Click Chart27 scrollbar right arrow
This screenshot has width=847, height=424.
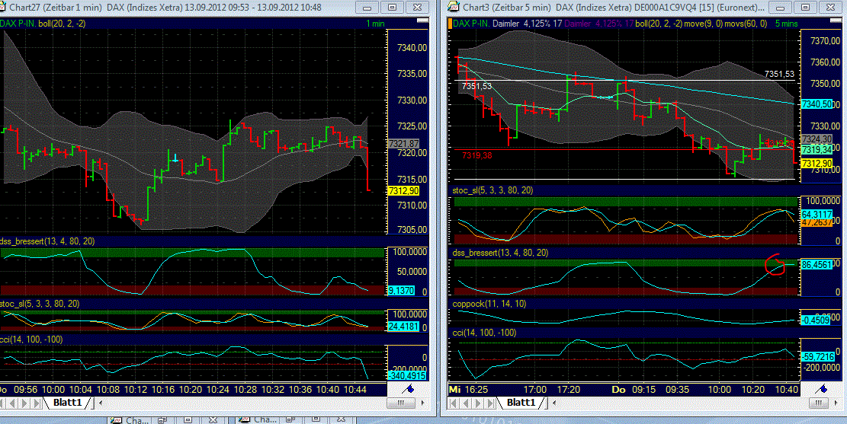pyautogui.click(x=422, y=403)
